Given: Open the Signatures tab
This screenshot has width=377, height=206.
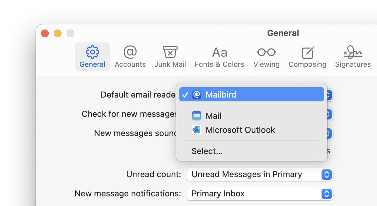Looking at the screenshot, I should pyautogui.click(x=353, y=57).
